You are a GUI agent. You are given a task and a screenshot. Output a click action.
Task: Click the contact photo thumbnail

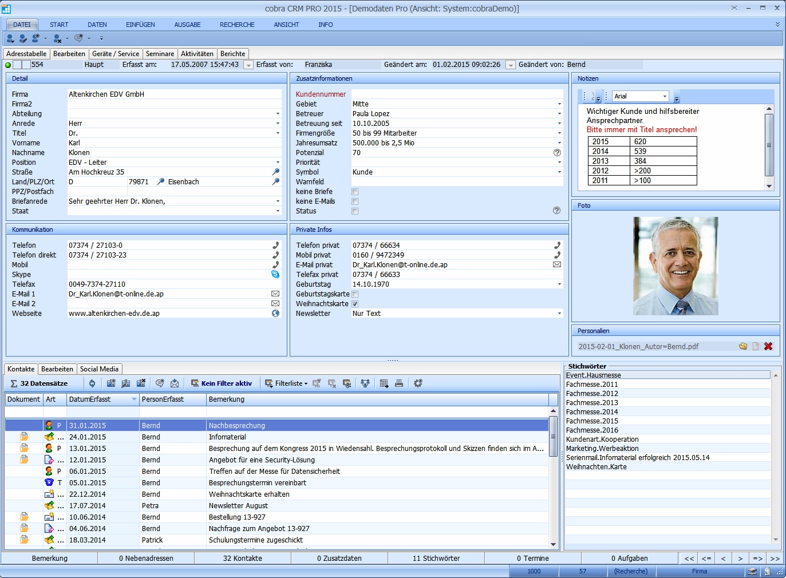pos(676,266)
